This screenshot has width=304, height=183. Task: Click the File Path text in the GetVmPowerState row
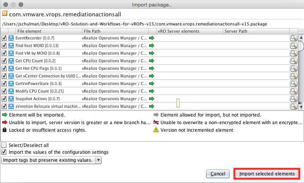(x=114, y=84)
